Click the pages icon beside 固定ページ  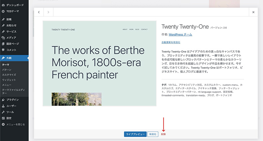[x=3, y=44]
